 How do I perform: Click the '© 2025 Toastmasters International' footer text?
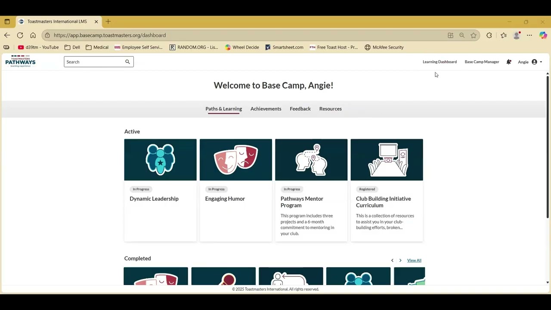(275, 289)
